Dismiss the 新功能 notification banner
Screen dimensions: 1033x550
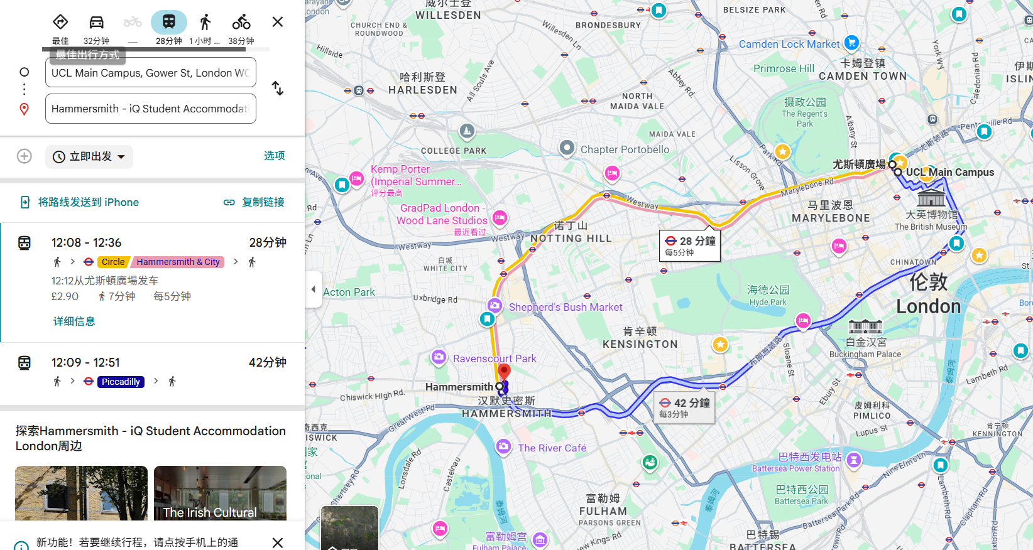(x=278, y=542)
